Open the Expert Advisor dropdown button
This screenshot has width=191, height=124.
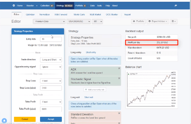tap(157, 21)
